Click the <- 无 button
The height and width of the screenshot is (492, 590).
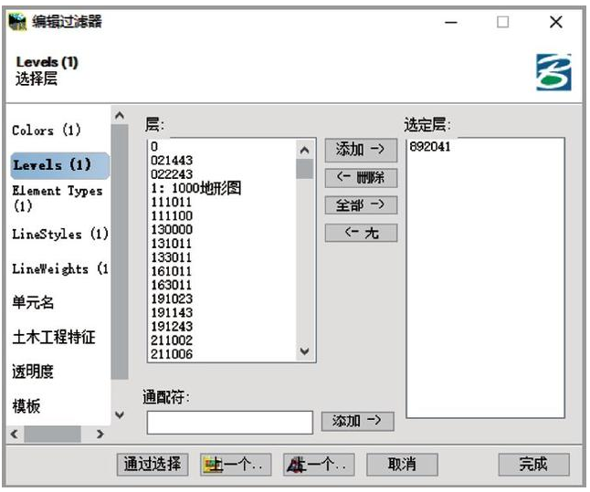[x=361, y=233]
